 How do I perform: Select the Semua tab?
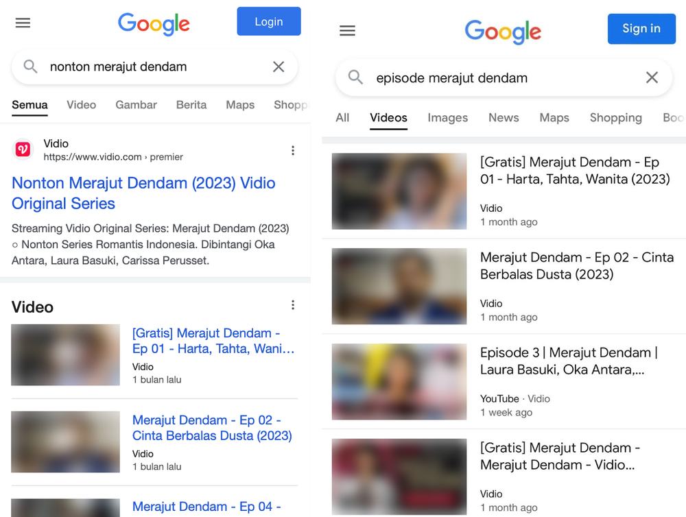pyautogui.click(x=29, y=105)
